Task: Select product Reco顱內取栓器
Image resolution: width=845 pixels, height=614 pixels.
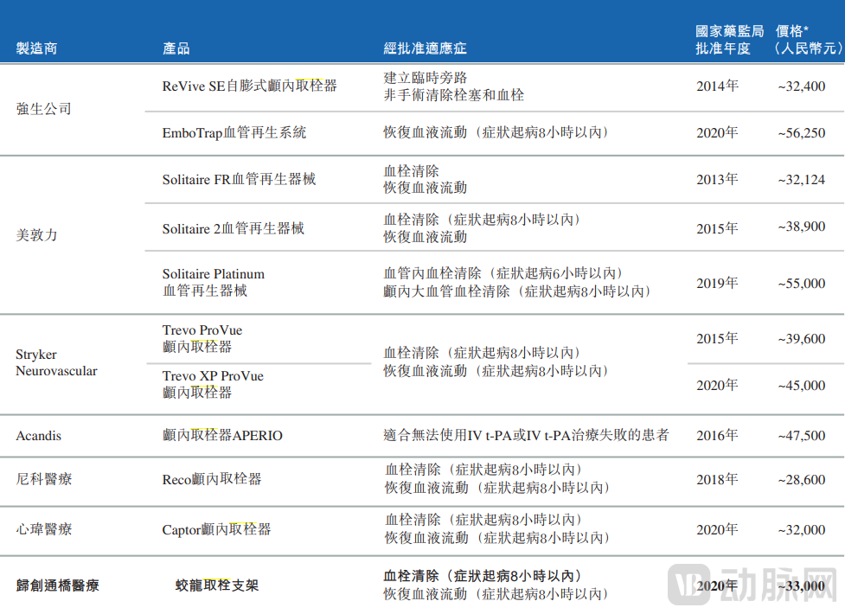Action: (212, 479)
